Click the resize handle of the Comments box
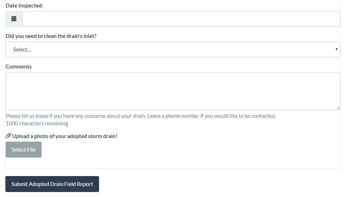The image size is (347, 197). pyautogui.click(x=338, y=108)
